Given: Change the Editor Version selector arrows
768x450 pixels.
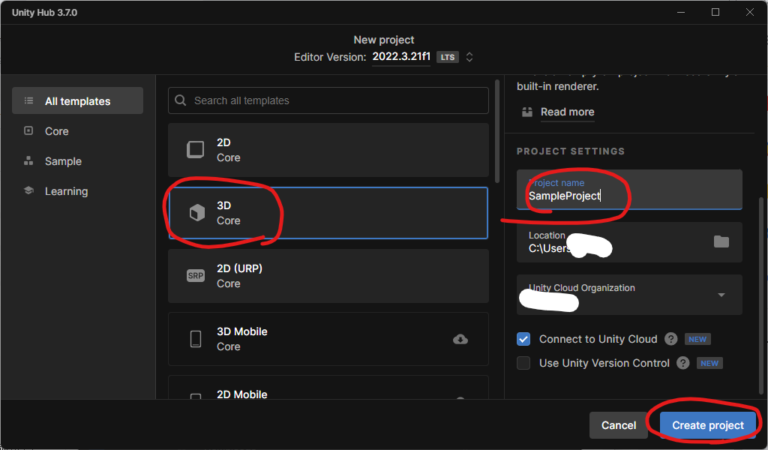Looking at the screenshot, I should click(x=469, y=57).
